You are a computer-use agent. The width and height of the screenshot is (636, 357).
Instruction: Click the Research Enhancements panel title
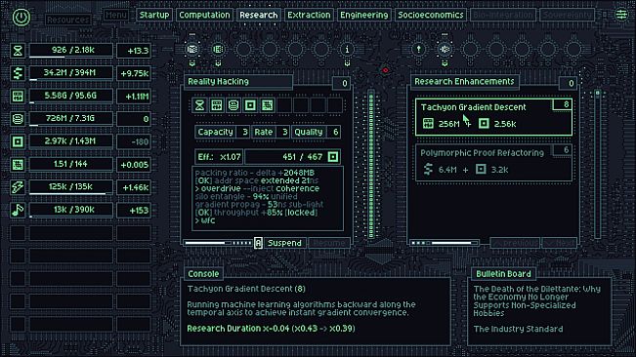coord(464,81)
